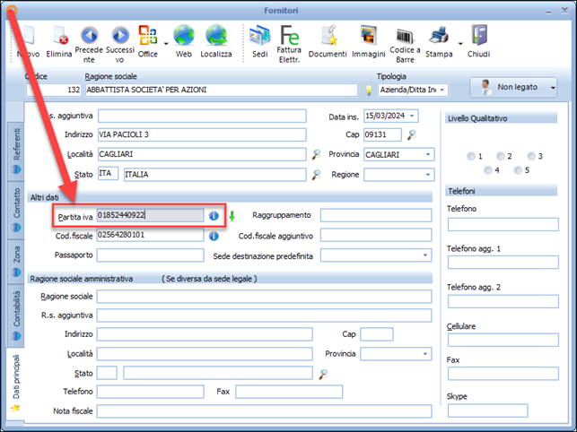This screenshot has width=577, height=432.
Task: Select Livello Qualitativo 2
Action: 501,156
